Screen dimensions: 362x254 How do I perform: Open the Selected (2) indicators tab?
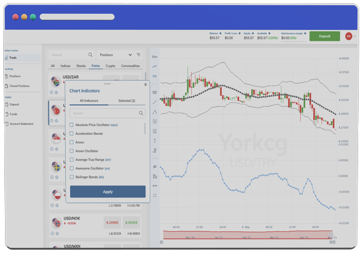click(x=127, y=101)
